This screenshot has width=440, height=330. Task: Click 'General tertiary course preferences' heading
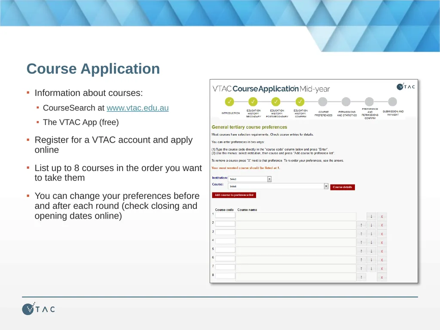249,127
